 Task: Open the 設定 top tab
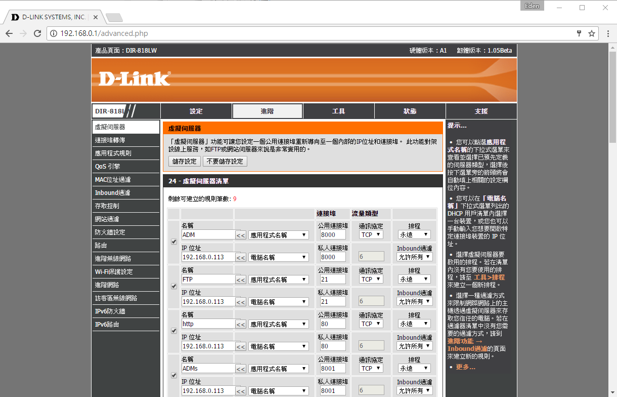point(196,111)
